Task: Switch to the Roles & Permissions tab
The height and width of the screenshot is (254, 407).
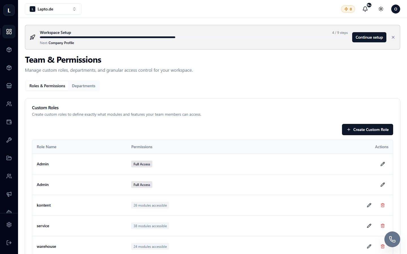Action: [x=47, y=86]
